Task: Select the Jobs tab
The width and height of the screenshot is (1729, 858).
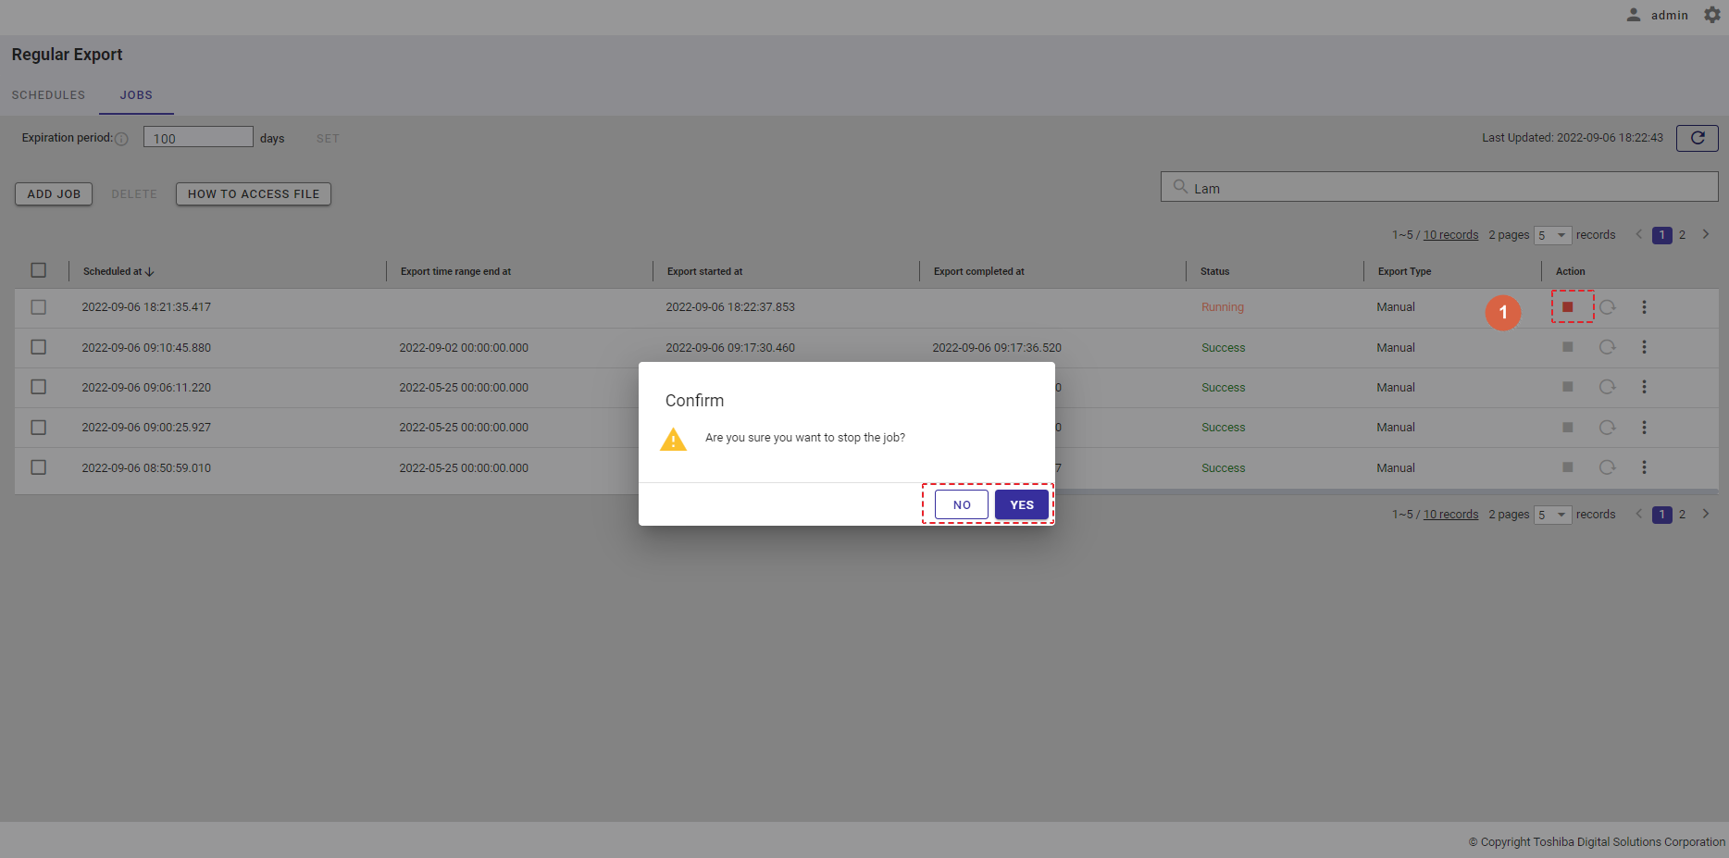Action: pyautogui.click(x=136, y=95)
